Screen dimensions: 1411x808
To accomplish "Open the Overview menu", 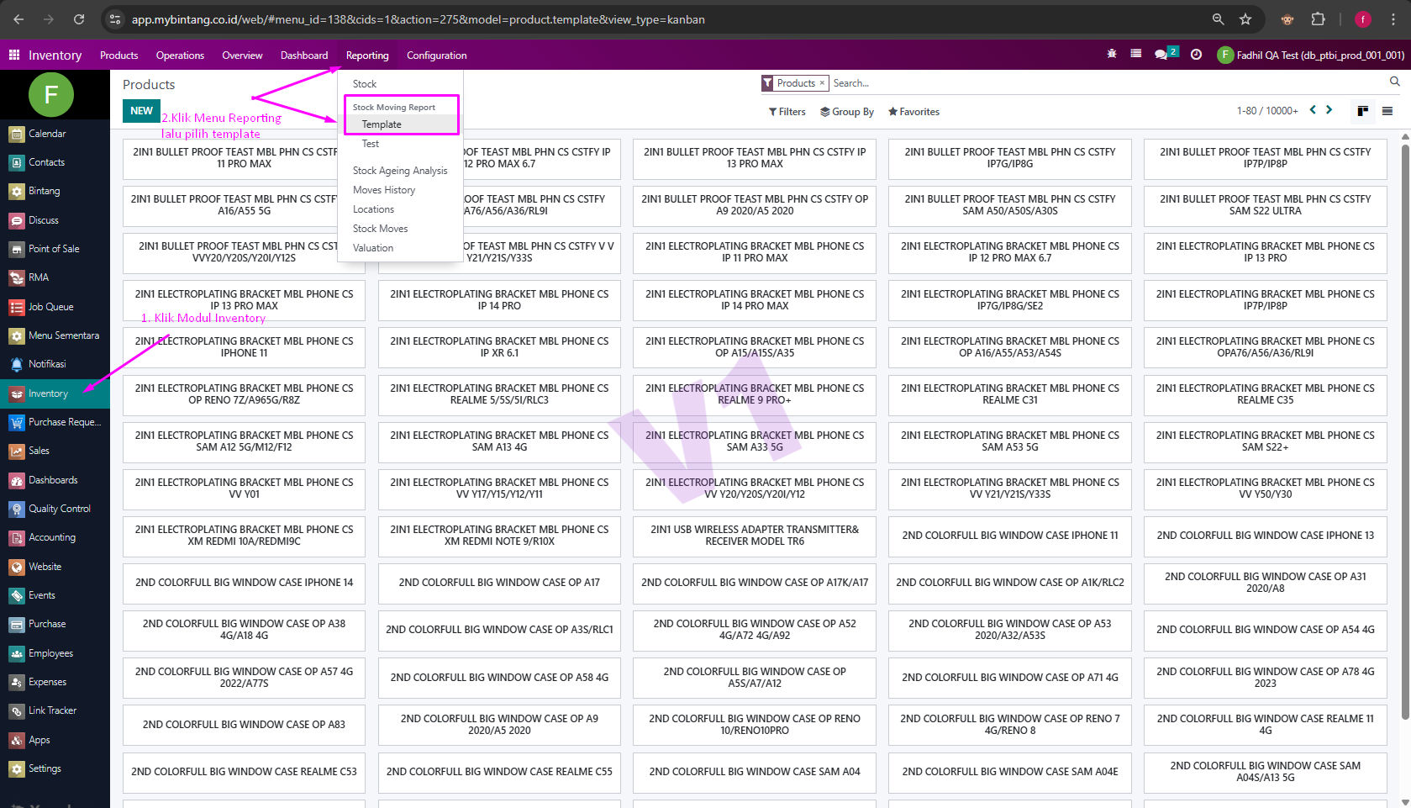I will [242, 55].
